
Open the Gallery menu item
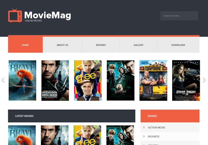[138, 45]
